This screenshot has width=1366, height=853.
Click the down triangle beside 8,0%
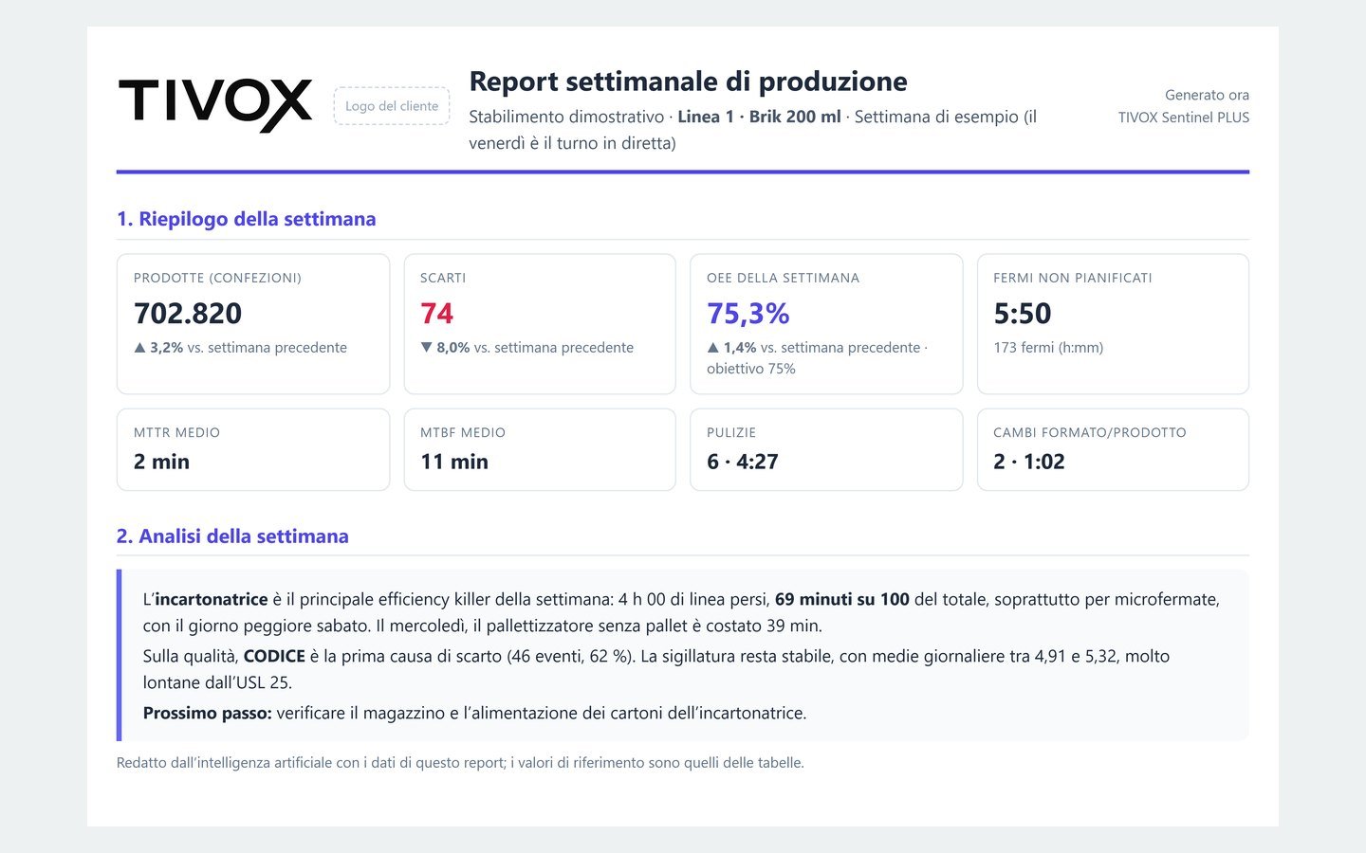(x=427, y=348)
